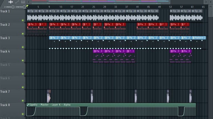
Task: Click bar 41 on the timeline ruler
Action: (138, 7)
